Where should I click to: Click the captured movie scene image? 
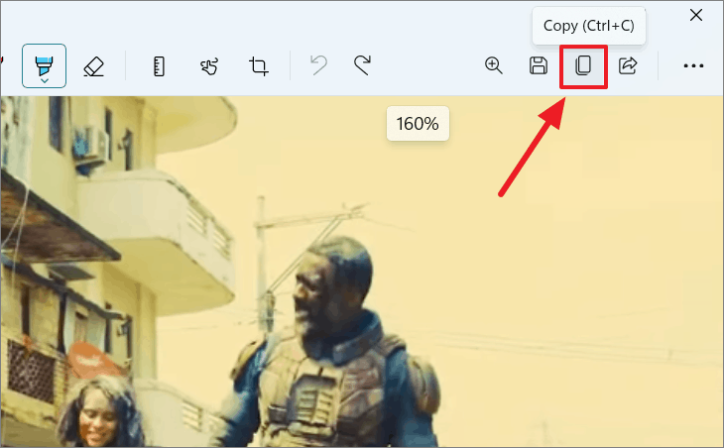point(362,272)
